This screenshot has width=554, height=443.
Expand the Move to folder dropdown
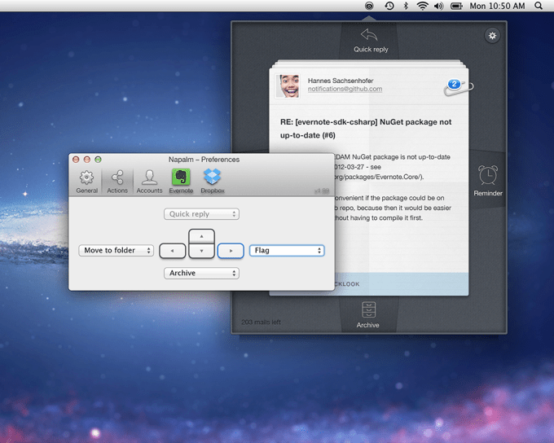(x=117, y=251)
